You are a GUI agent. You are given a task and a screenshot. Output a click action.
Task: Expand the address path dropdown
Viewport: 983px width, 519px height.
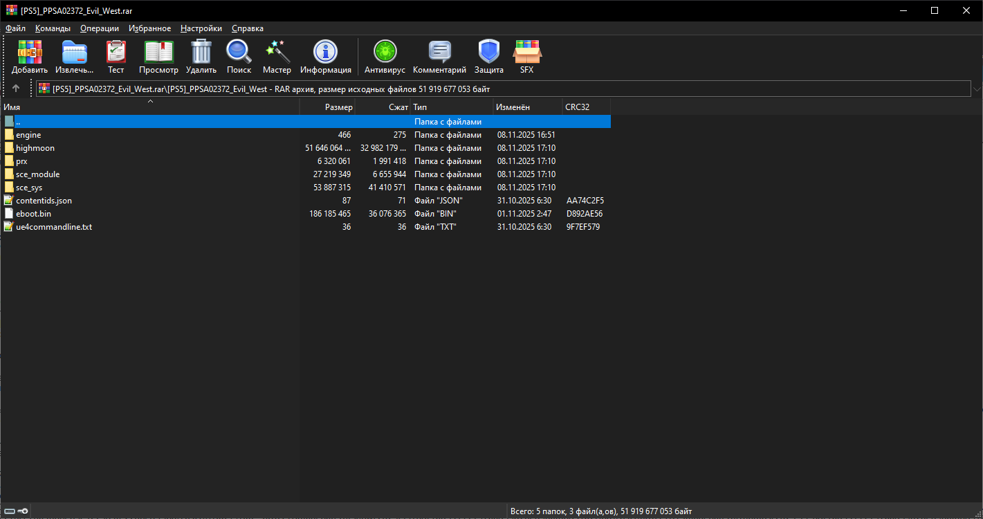tap(976, 89)
